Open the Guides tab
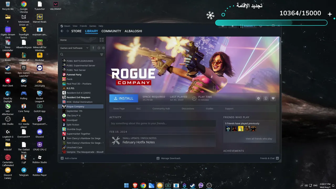 coord(209,109)
